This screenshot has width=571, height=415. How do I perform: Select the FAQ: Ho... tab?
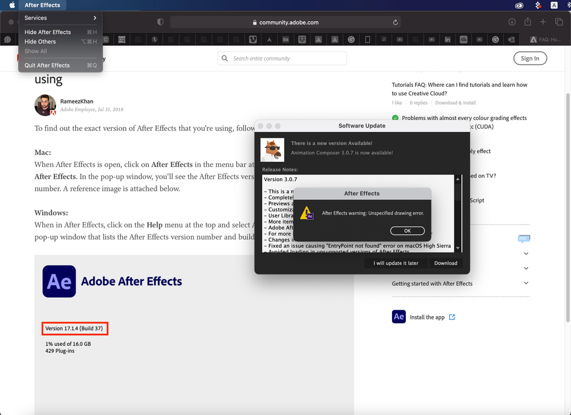click(545, 39)
